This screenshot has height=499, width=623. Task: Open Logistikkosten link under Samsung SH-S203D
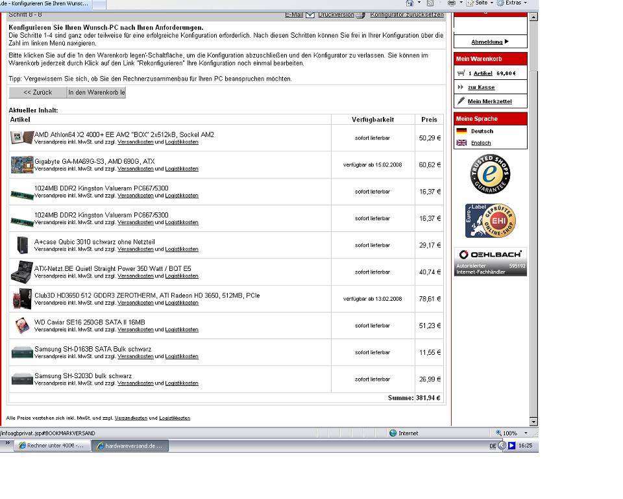[x=182, y=383]
